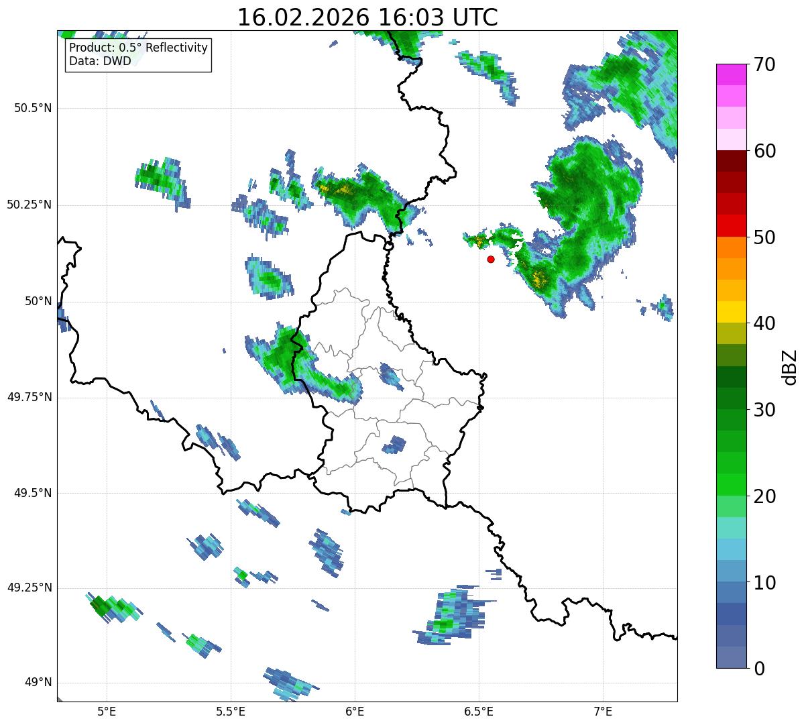Click the colorbar 10 tick label
806x725 pixels.
764,583
